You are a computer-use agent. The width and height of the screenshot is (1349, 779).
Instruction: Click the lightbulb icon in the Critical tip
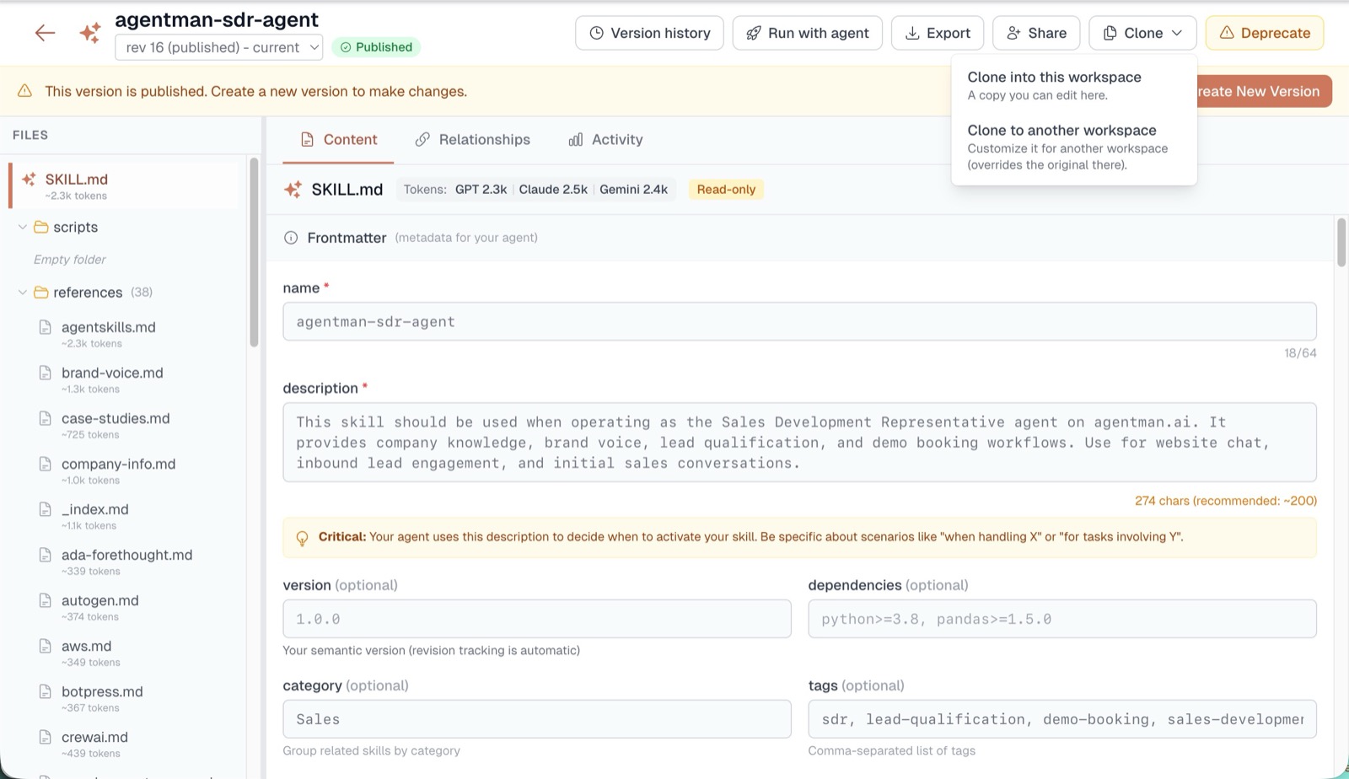pos(302,538)
